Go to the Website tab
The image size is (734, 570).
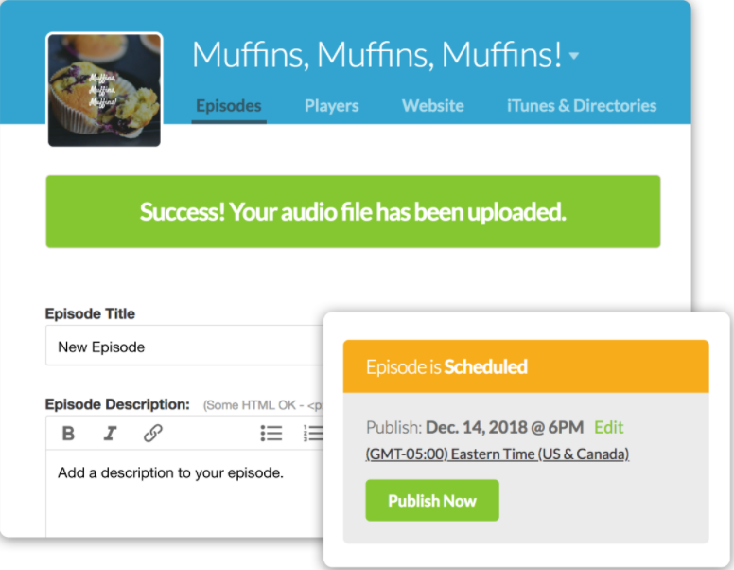433,106
